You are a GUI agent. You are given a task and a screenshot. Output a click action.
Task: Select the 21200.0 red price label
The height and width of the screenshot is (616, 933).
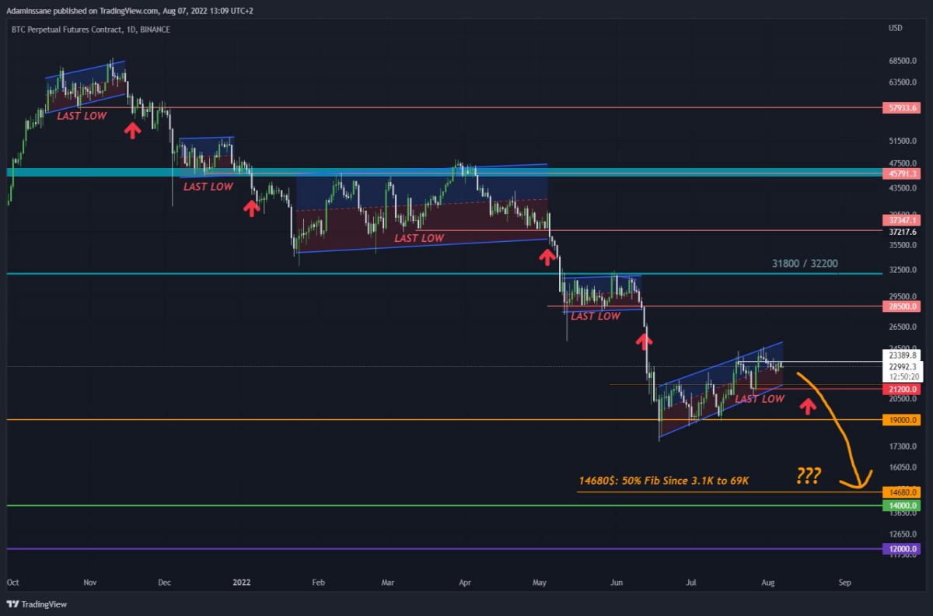(x=902, y=389)
